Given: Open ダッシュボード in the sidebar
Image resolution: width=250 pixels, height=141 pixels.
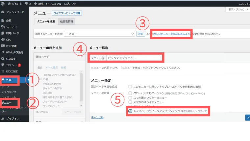Looking at the screenshot, I should [14, 12].
